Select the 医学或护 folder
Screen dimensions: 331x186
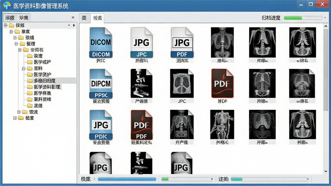coord(39,62)
